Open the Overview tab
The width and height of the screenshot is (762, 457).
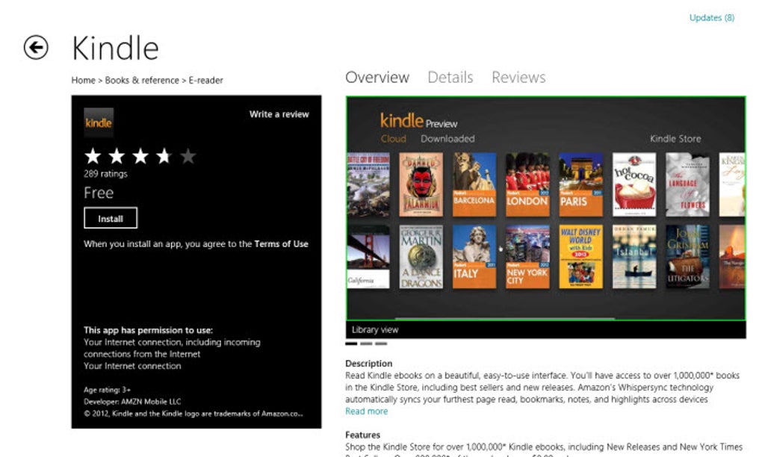(377, 77)
